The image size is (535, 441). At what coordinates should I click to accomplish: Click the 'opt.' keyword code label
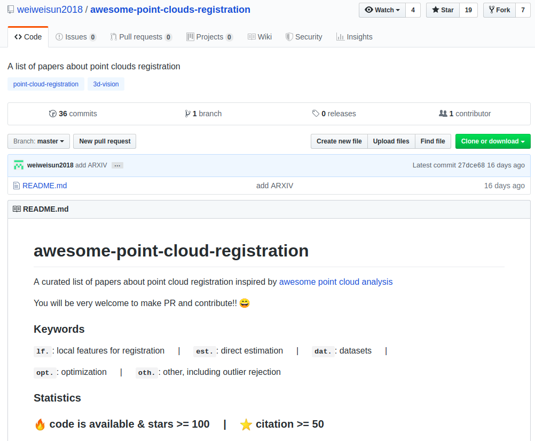pos(45,373)
